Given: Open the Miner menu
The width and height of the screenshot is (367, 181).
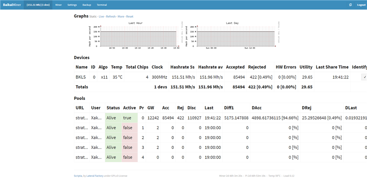Looking at the screenshot, I should (x=59, y=5).
